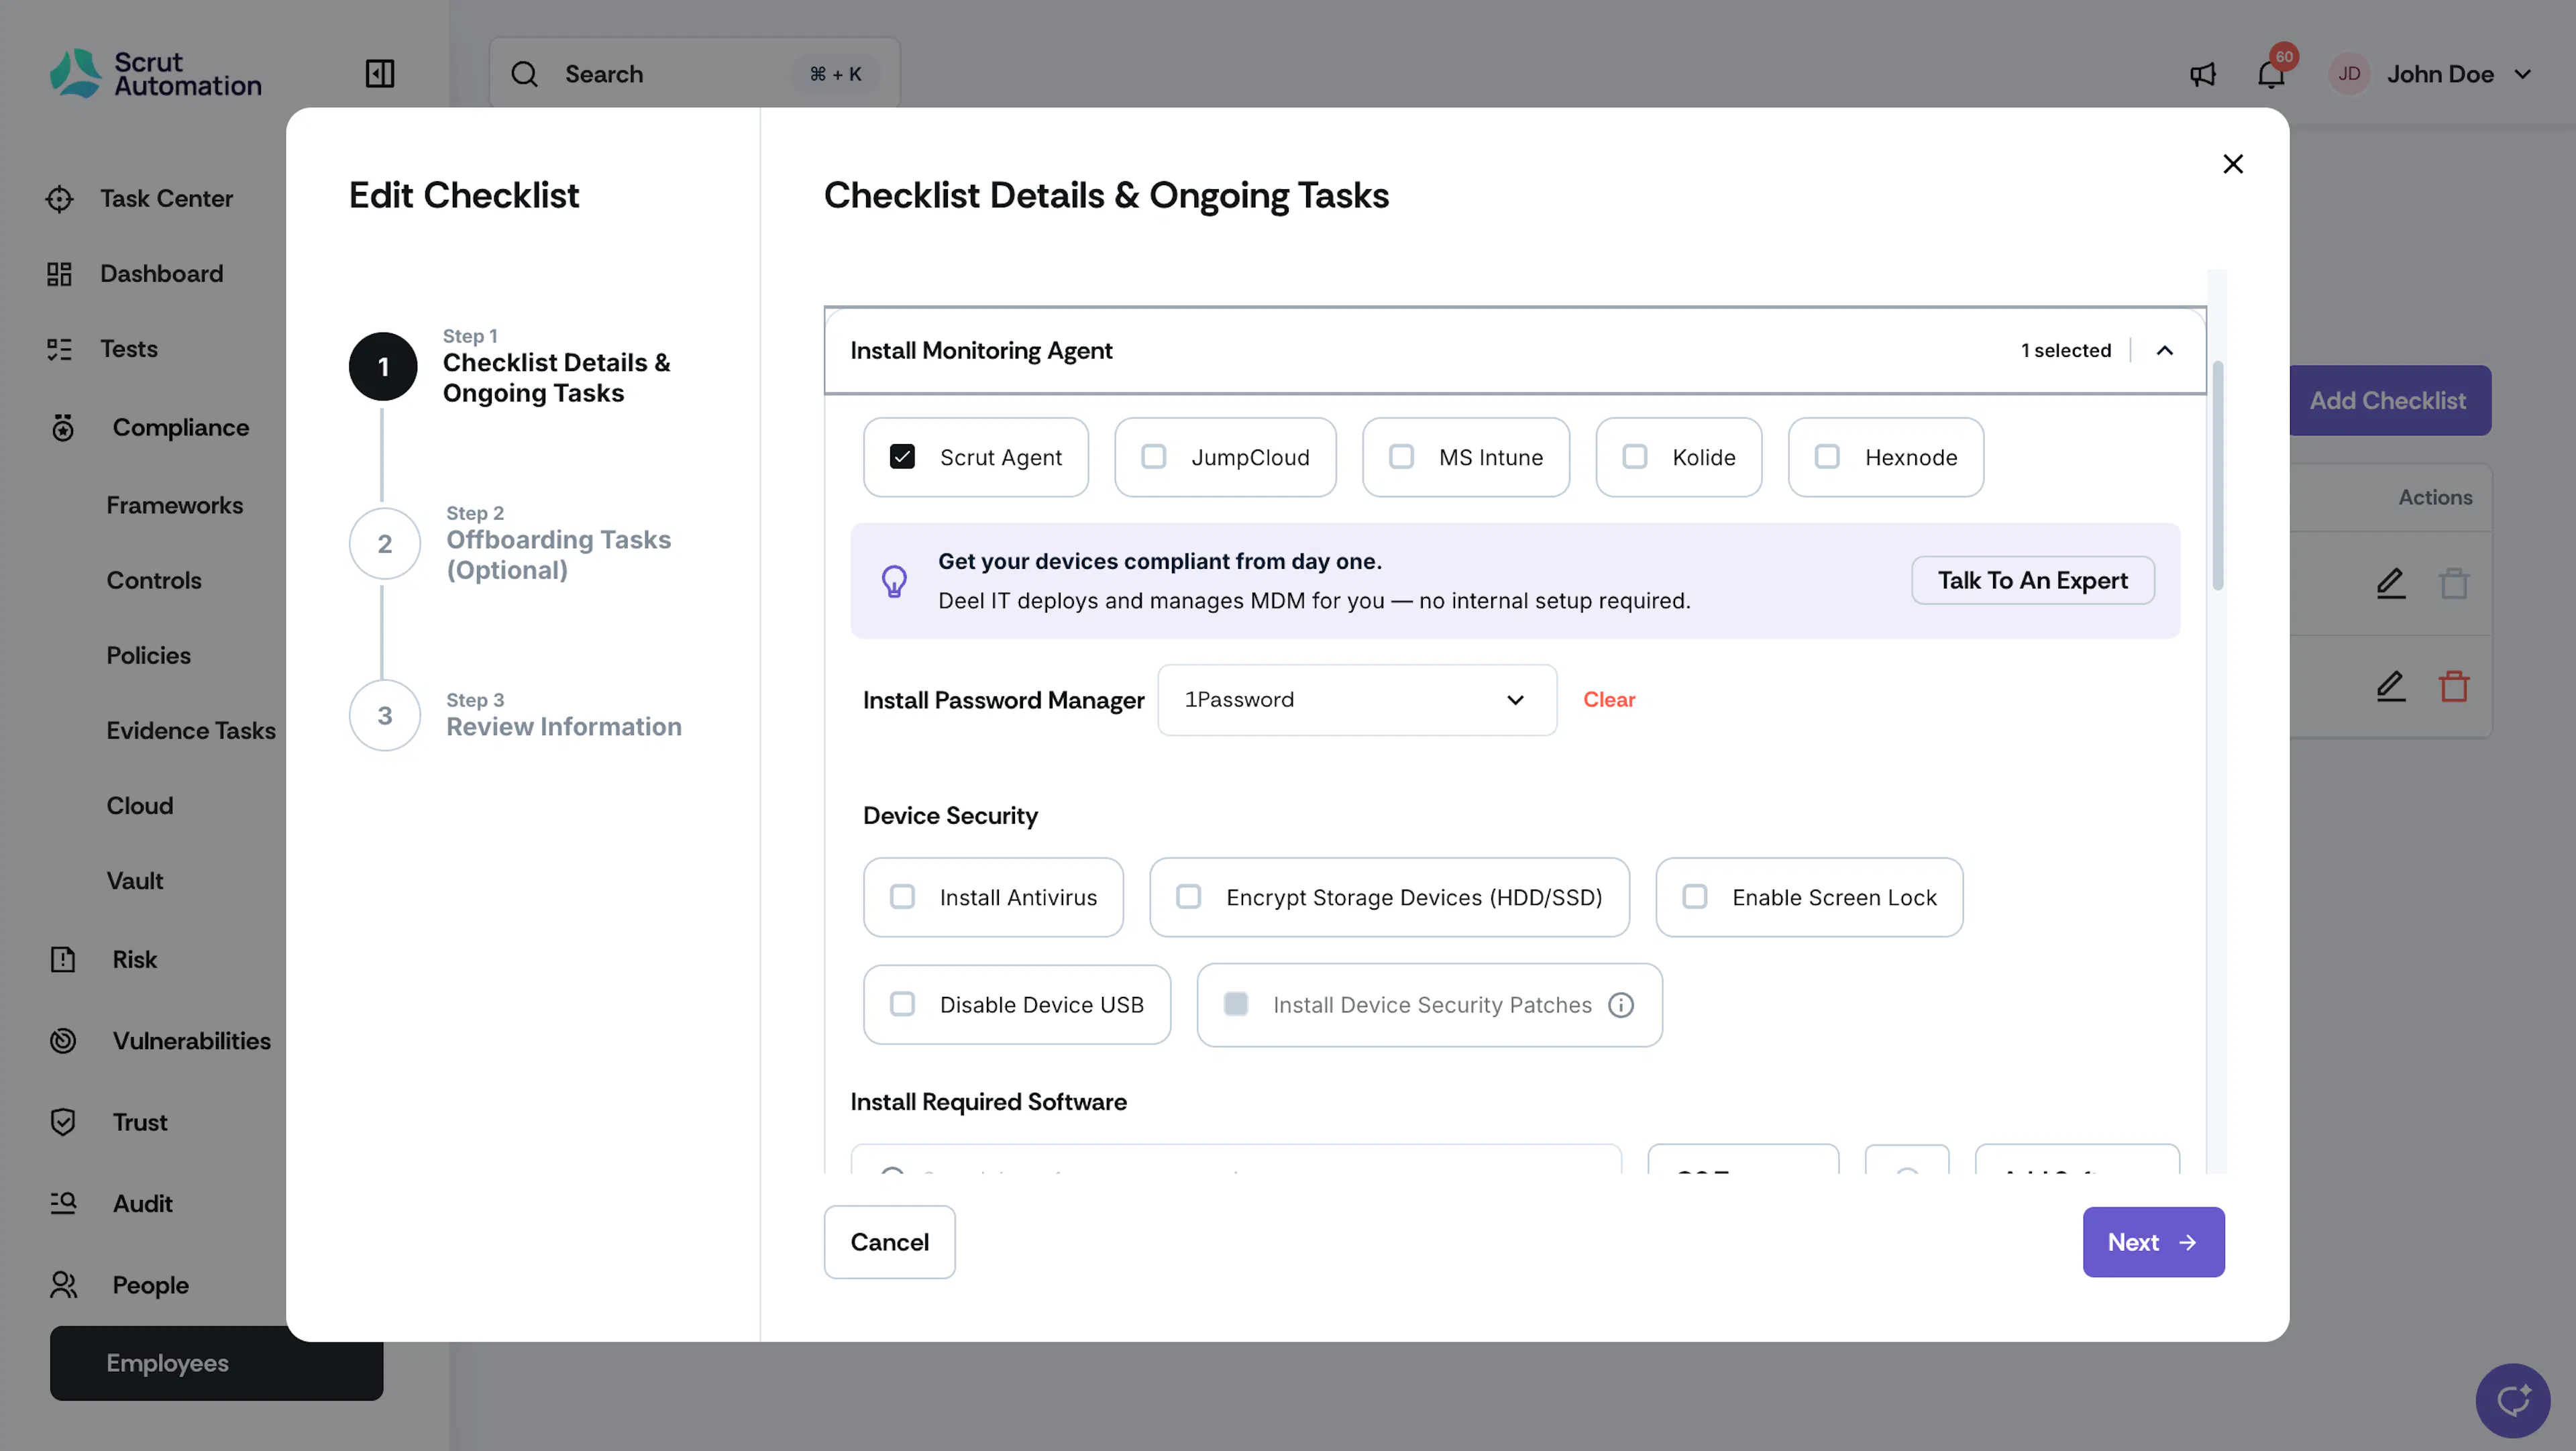2576x1451 pixels.
Task: Expand the John Doe account menu
Action: pos(2523,74)
